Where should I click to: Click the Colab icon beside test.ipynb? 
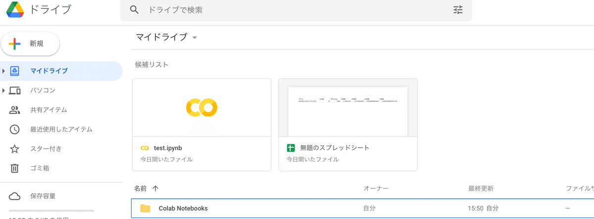pos(145,148)
